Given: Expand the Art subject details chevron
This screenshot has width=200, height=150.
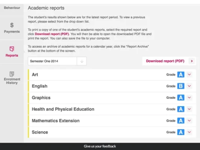Looking at the screenshot, I should point(189,74).
